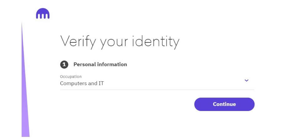284x140 pixels.
Task: Click the 'Verify your identity' heading
Action: 120,42
